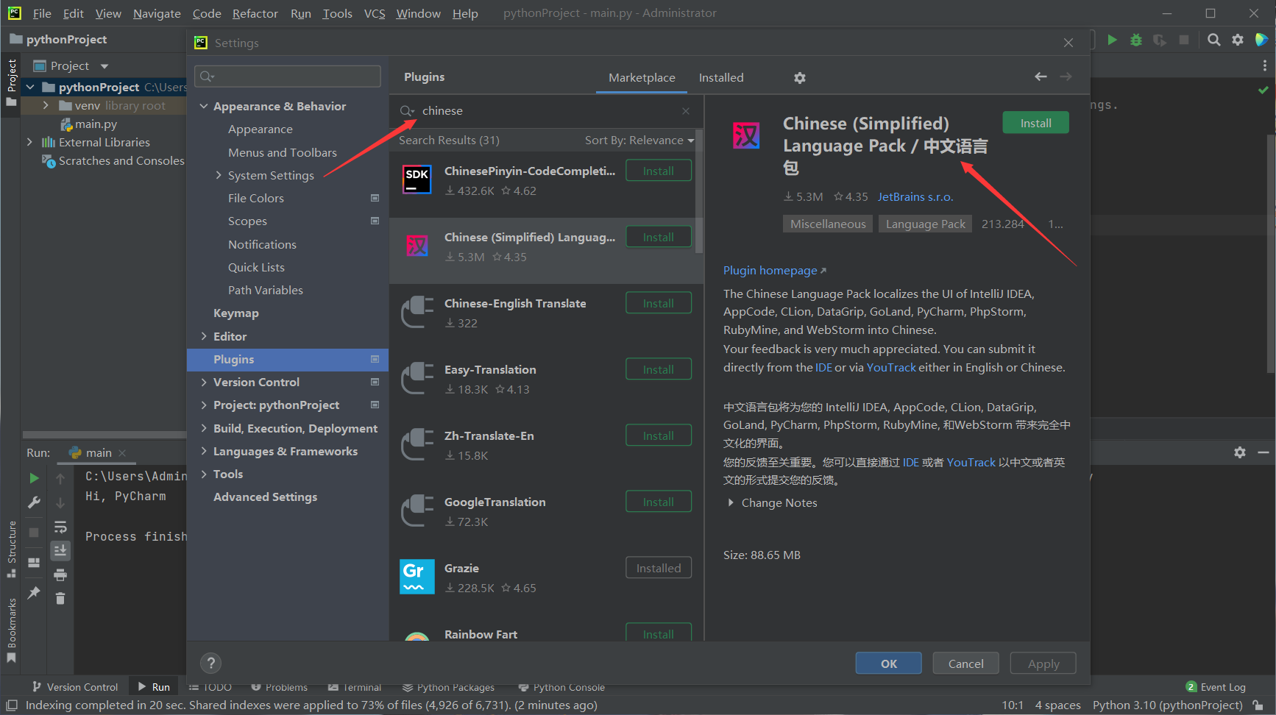Select Keymap in settings tree
Screen dimensions: 1276x715
pyautogui.click(x=236, y=313)
